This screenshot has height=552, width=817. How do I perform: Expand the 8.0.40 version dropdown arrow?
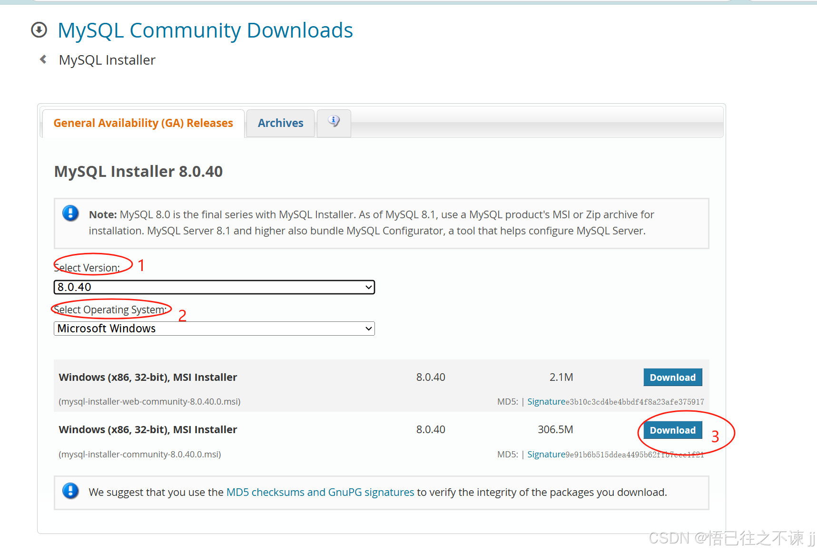[368, 287]
